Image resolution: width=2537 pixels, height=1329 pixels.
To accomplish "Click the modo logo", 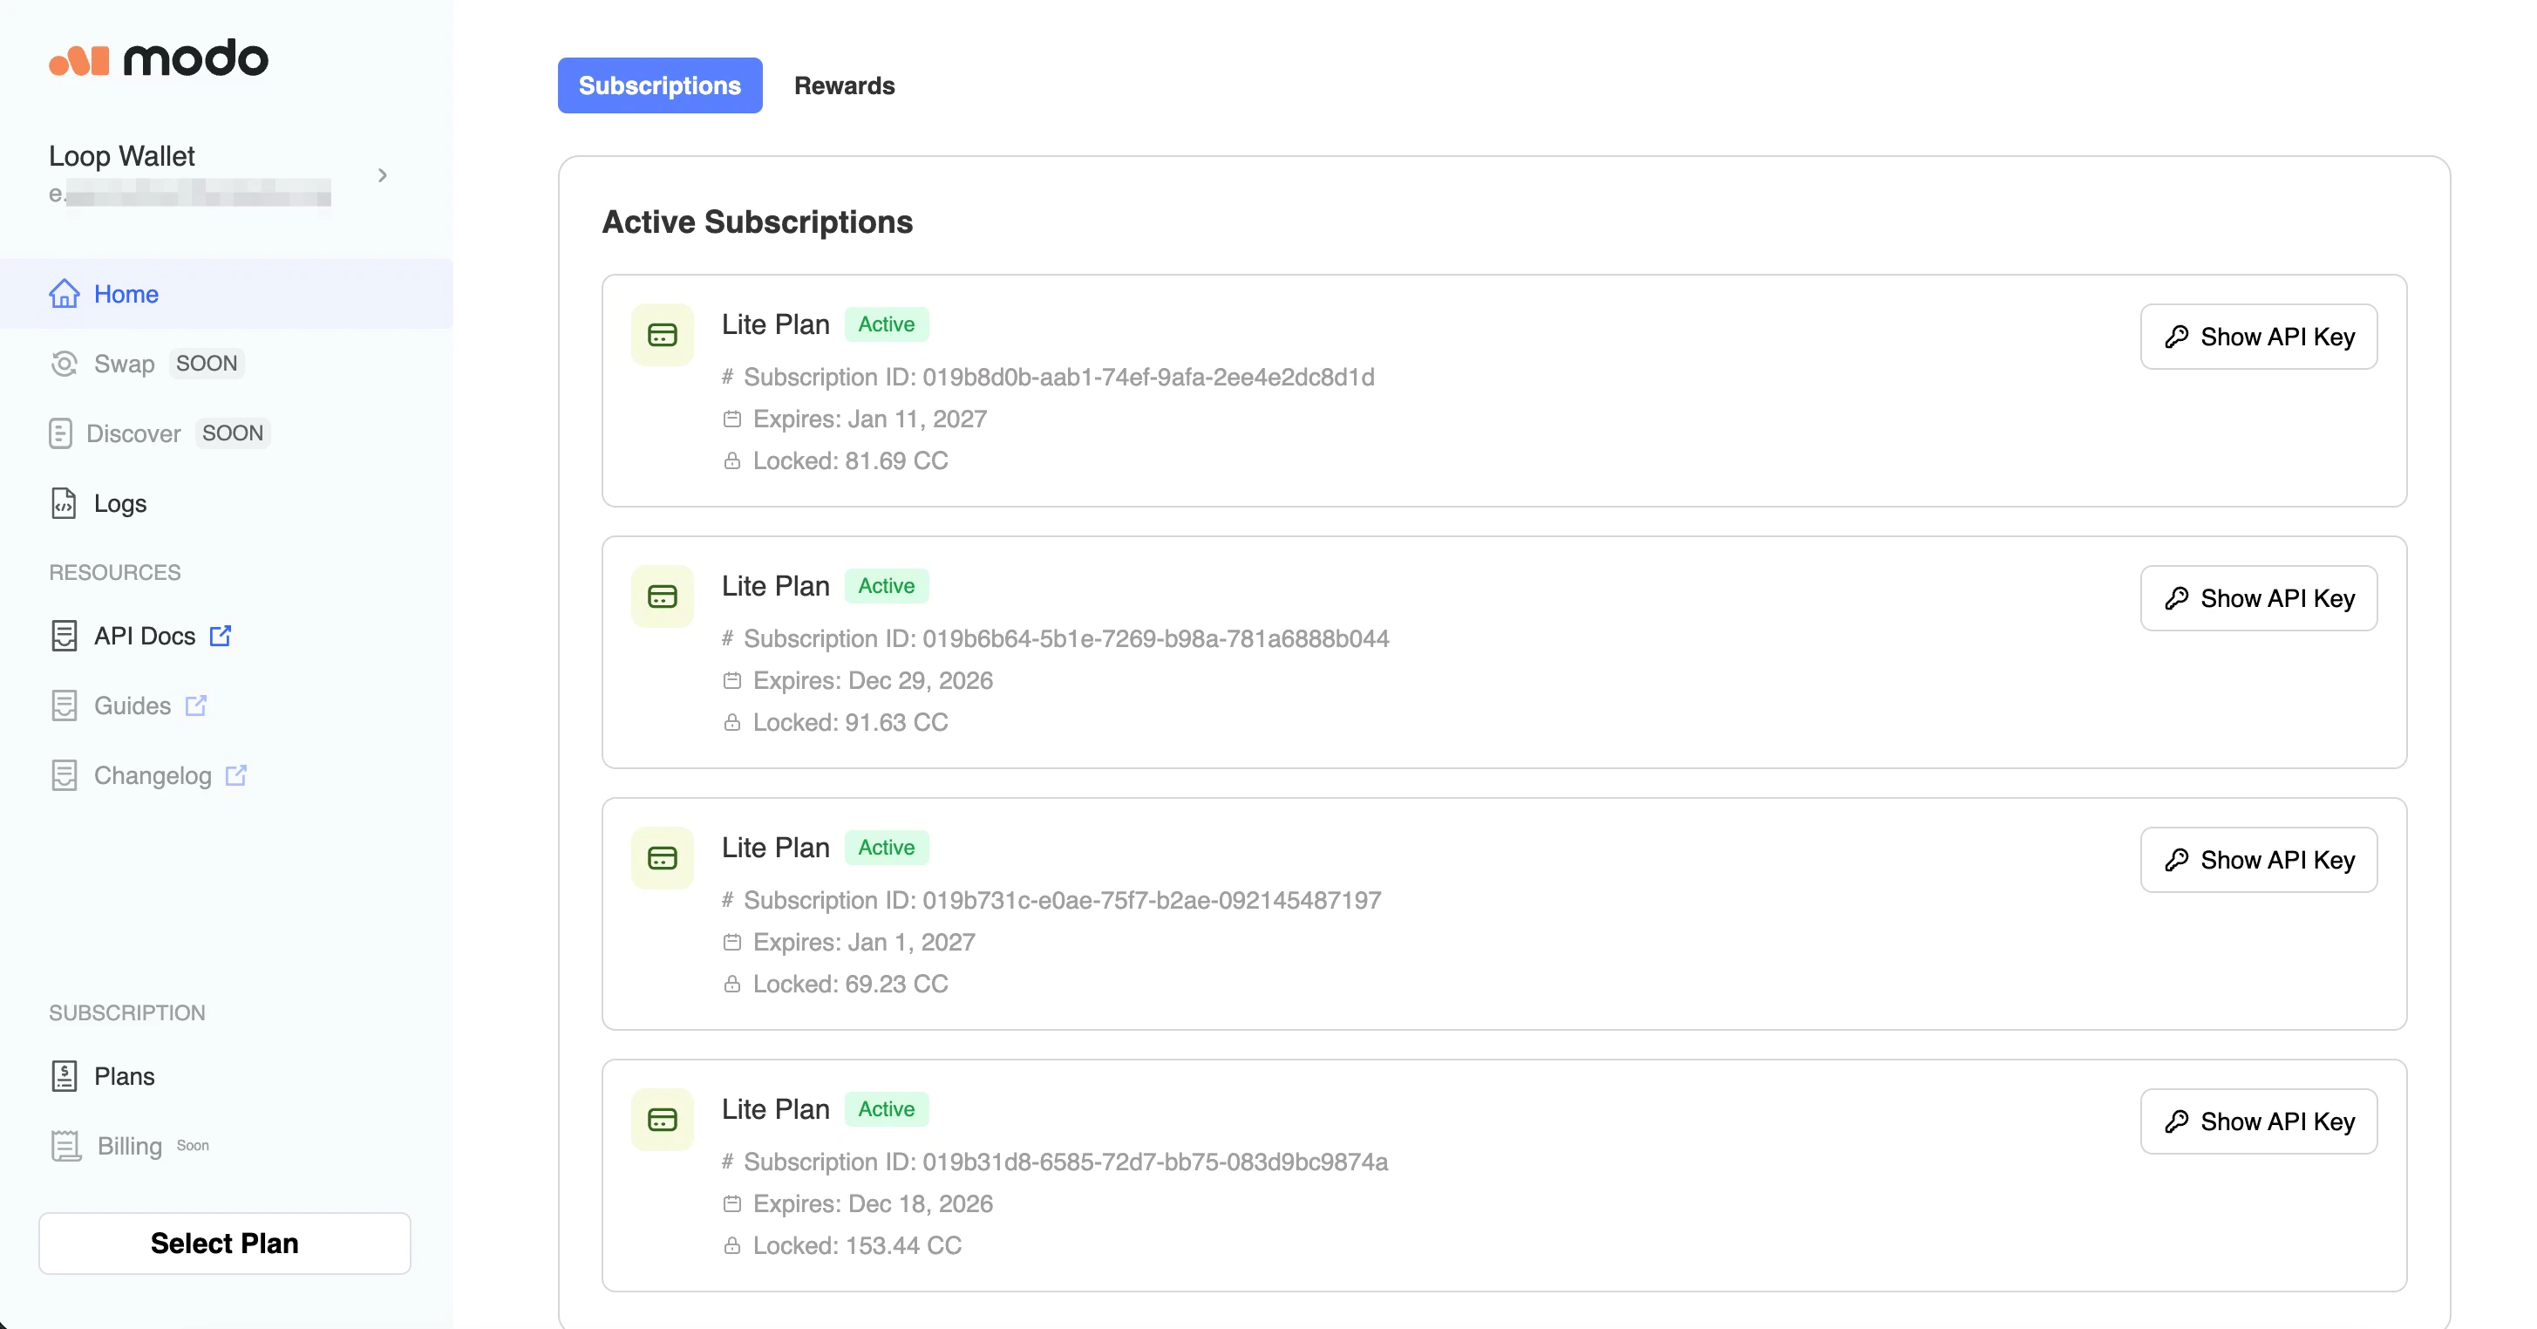I will point(159,59).
